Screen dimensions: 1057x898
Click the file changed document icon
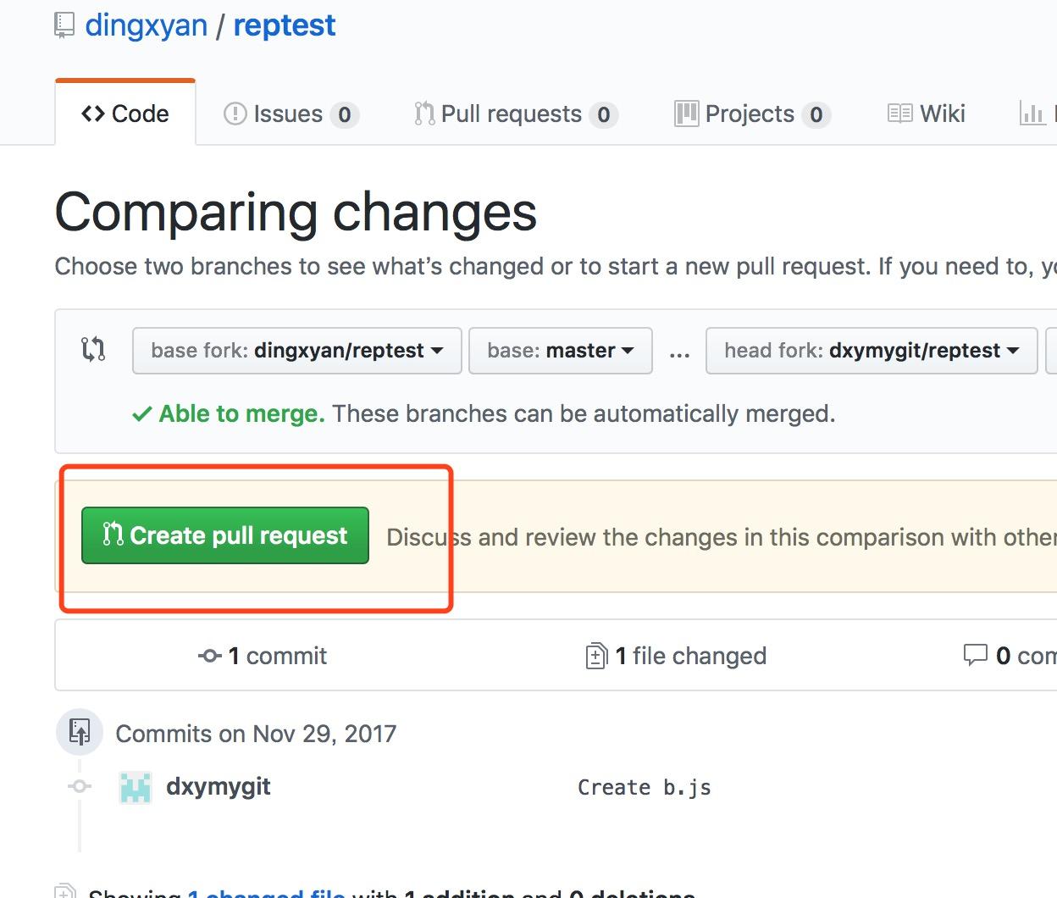tap(595, 654)
